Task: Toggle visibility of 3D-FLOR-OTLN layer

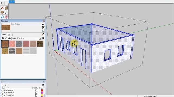Action: tap(36, 93)
